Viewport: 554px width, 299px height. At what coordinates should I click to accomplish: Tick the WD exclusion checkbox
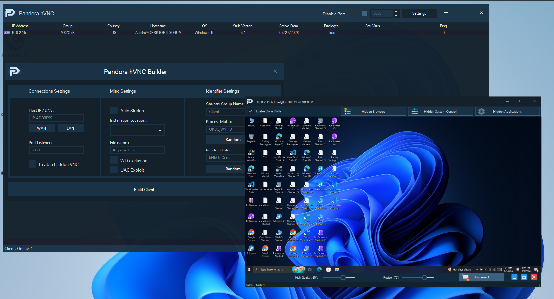(x=114, y=160)
